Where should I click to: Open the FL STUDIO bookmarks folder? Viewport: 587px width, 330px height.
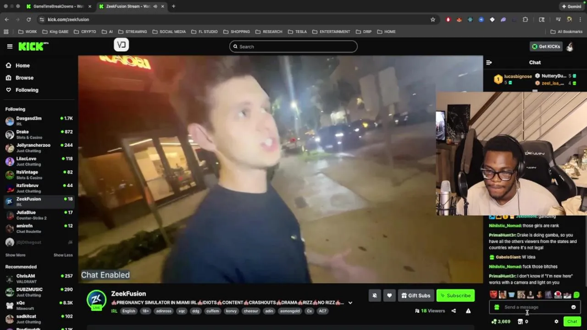point(205,32)
